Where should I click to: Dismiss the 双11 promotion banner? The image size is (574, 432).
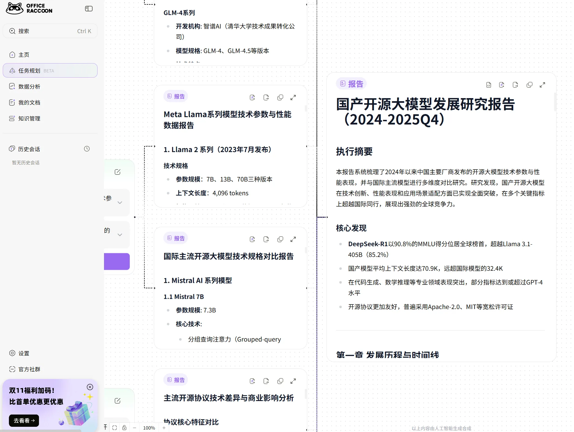click(x=90, y=387)
